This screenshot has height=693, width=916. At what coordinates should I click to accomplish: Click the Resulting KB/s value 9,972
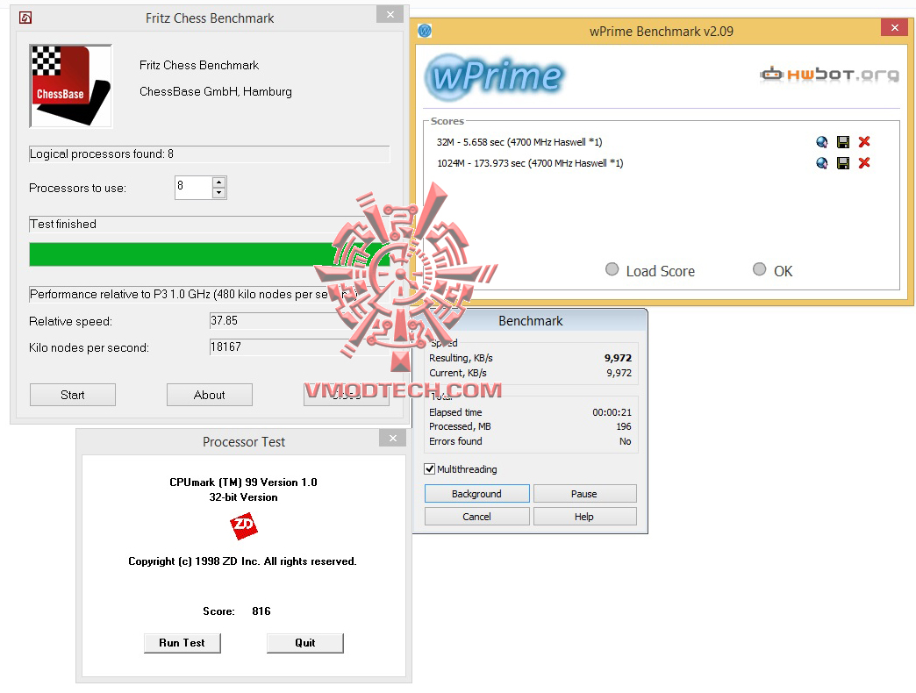(x=618, y=358)
